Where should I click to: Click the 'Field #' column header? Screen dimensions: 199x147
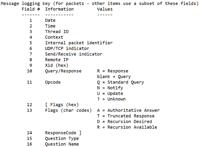tap(31, 9)
